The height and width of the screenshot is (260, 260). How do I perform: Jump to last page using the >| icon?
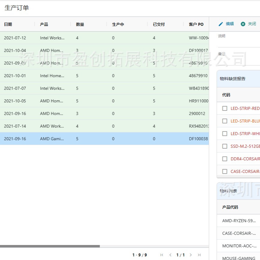pos(199,255)
